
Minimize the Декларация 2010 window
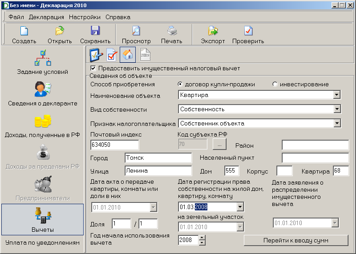tap(335, 5)
